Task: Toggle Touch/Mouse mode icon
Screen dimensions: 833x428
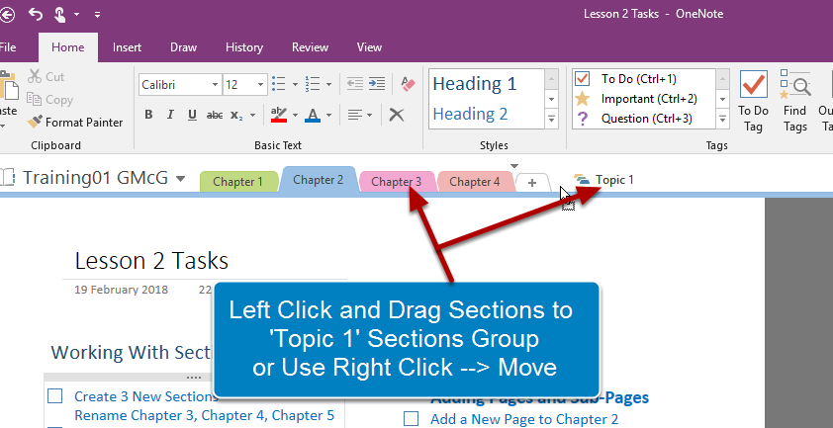Action: pos(60,15)
